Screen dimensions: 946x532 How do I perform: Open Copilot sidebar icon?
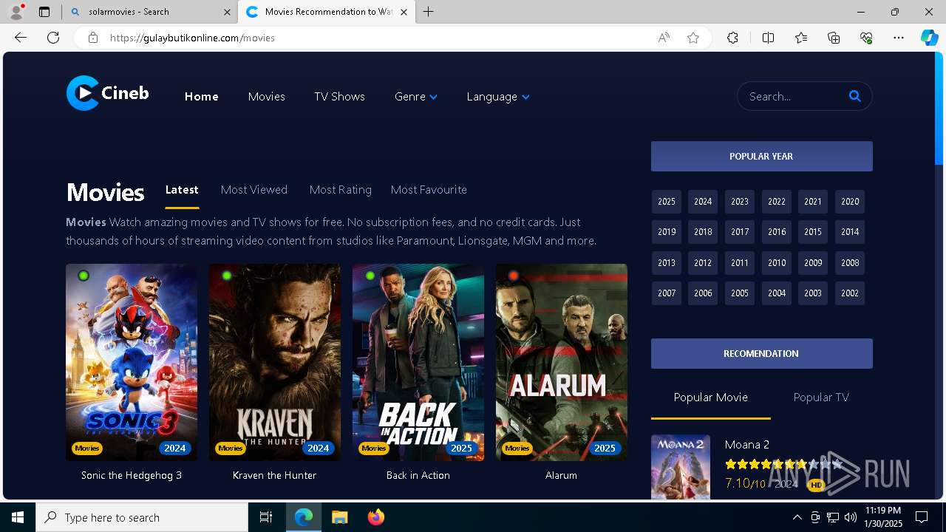(929, 38)
